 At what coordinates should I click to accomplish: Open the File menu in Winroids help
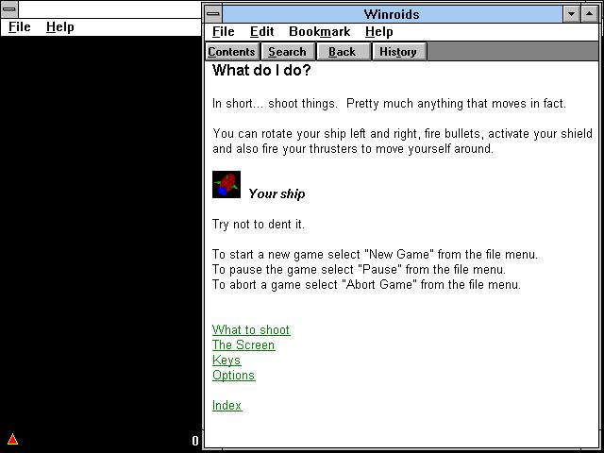pos(223,31)
